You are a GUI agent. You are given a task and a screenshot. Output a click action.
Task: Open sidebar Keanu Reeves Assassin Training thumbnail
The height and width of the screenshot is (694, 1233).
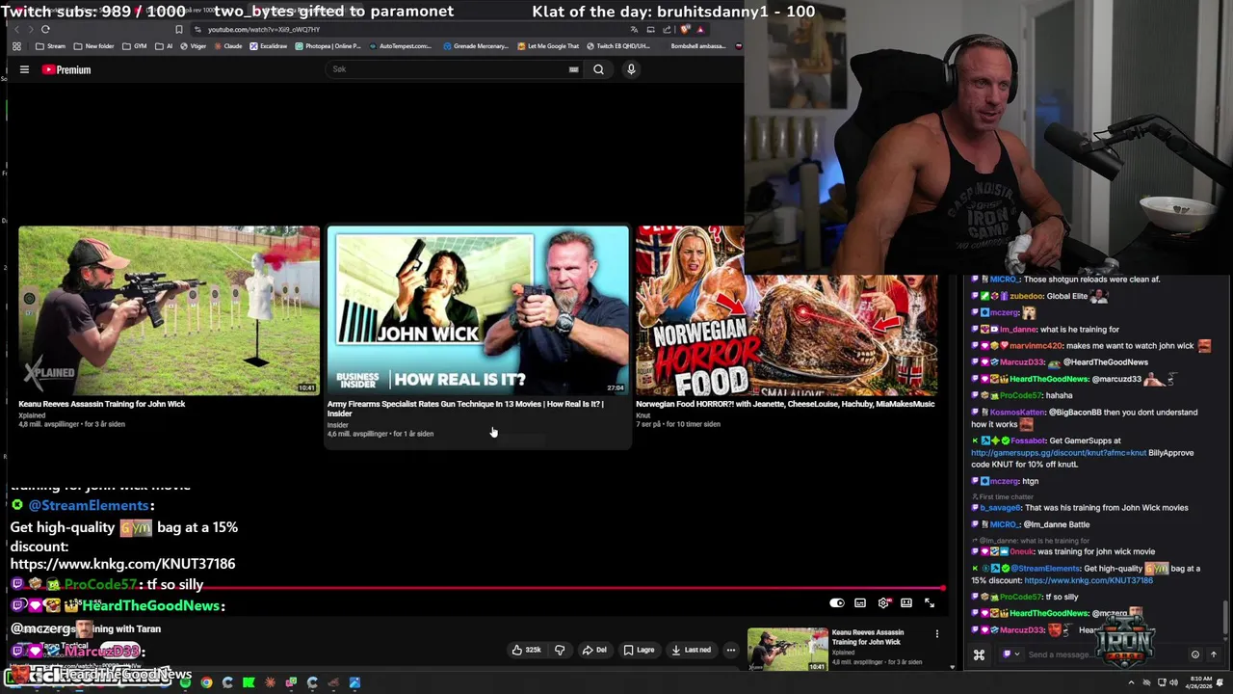click(788, 650)
